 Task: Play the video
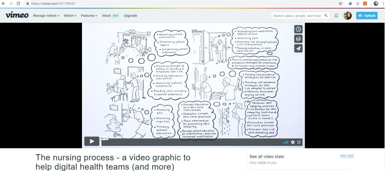click(92, 141)
